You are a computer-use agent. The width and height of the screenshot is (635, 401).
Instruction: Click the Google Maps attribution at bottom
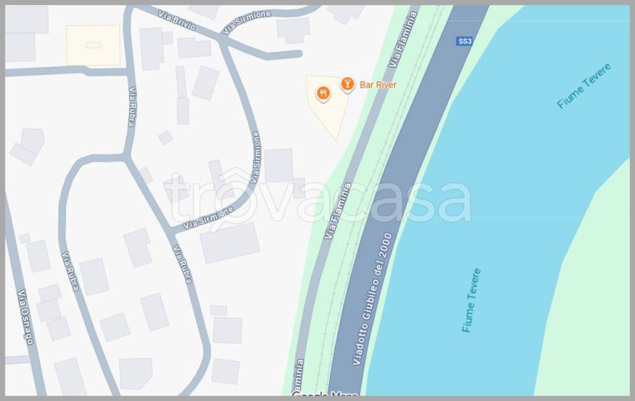[x=324, y=394]
